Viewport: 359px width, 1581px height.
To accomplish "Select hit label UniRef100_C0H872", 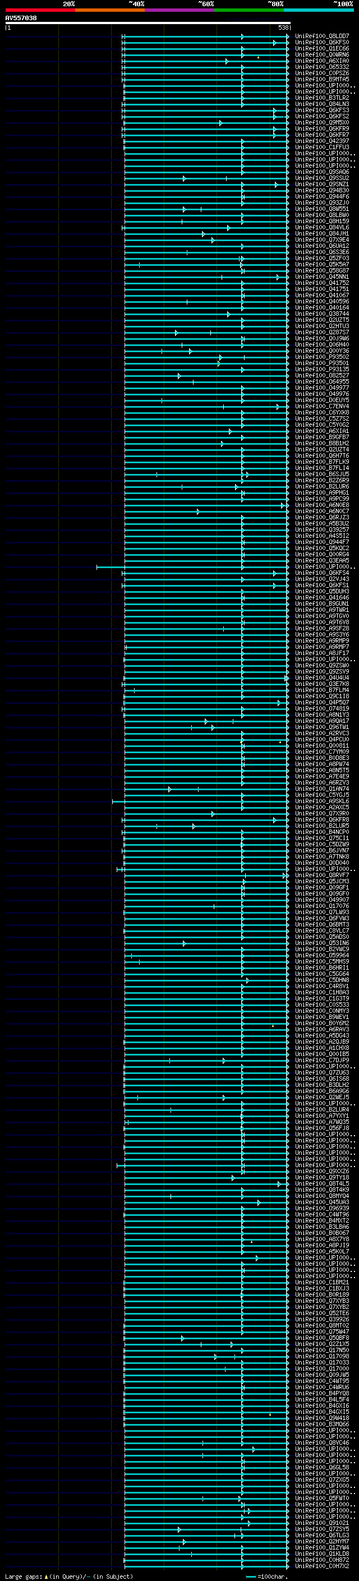I will point(322,1560).
